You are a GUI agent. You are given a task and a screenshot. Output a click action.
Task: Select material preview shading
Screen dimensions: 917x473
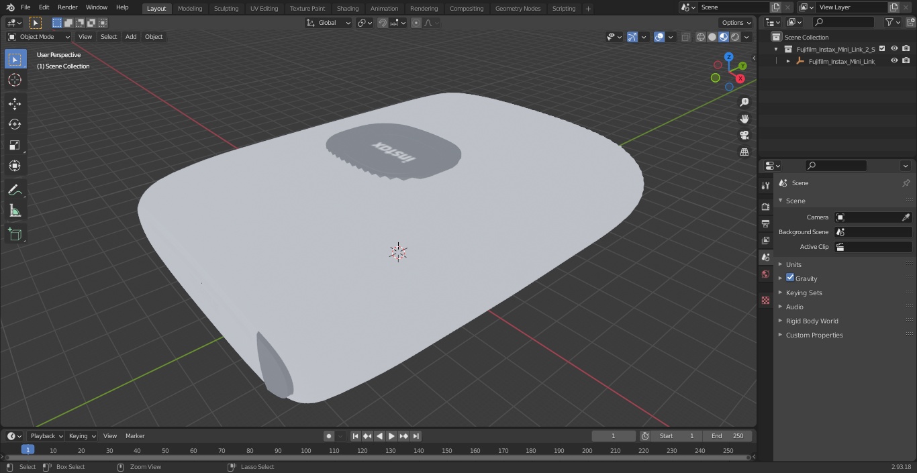point(724,37)
